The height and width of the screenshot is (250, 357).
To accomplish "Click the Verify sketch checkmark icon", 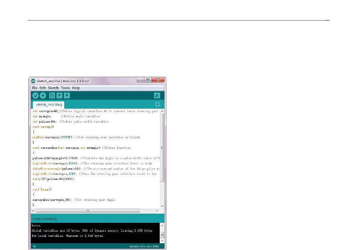I will [x=35, y=96].
